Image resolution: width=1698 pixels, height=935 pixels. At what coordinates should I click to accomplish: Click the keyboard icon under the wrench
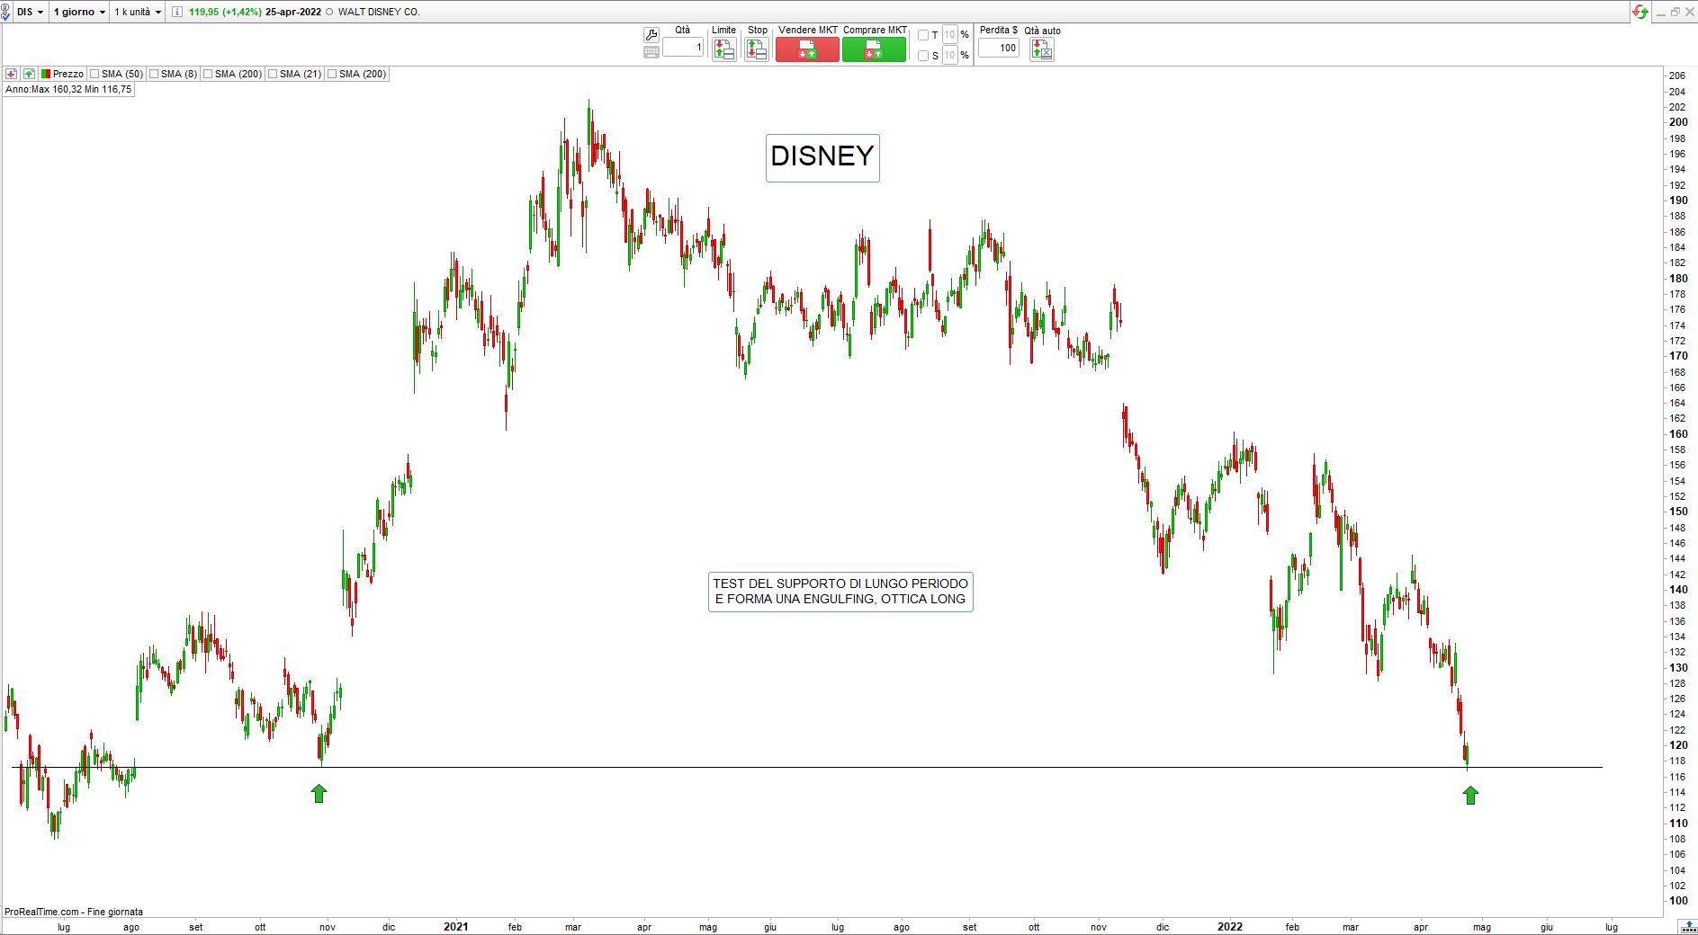(x=651, y=52)
